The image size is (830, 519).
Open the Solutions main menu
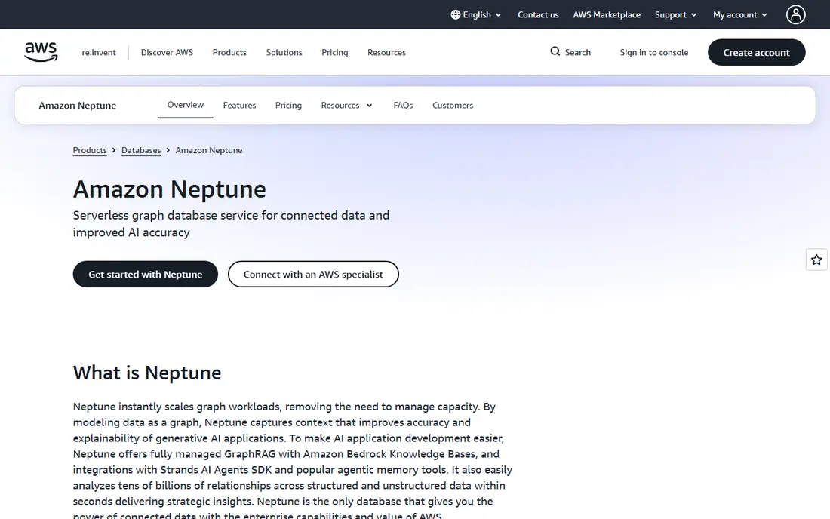[284, 52]
